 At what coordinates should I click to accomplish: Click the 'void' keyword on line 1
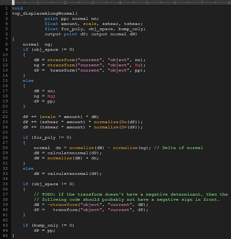(17, 8)
